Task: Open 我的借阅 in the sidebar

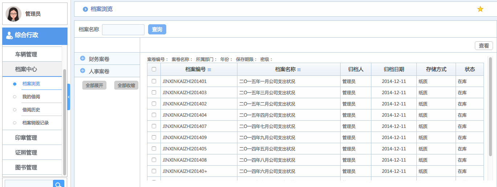Action: [31, 97]
